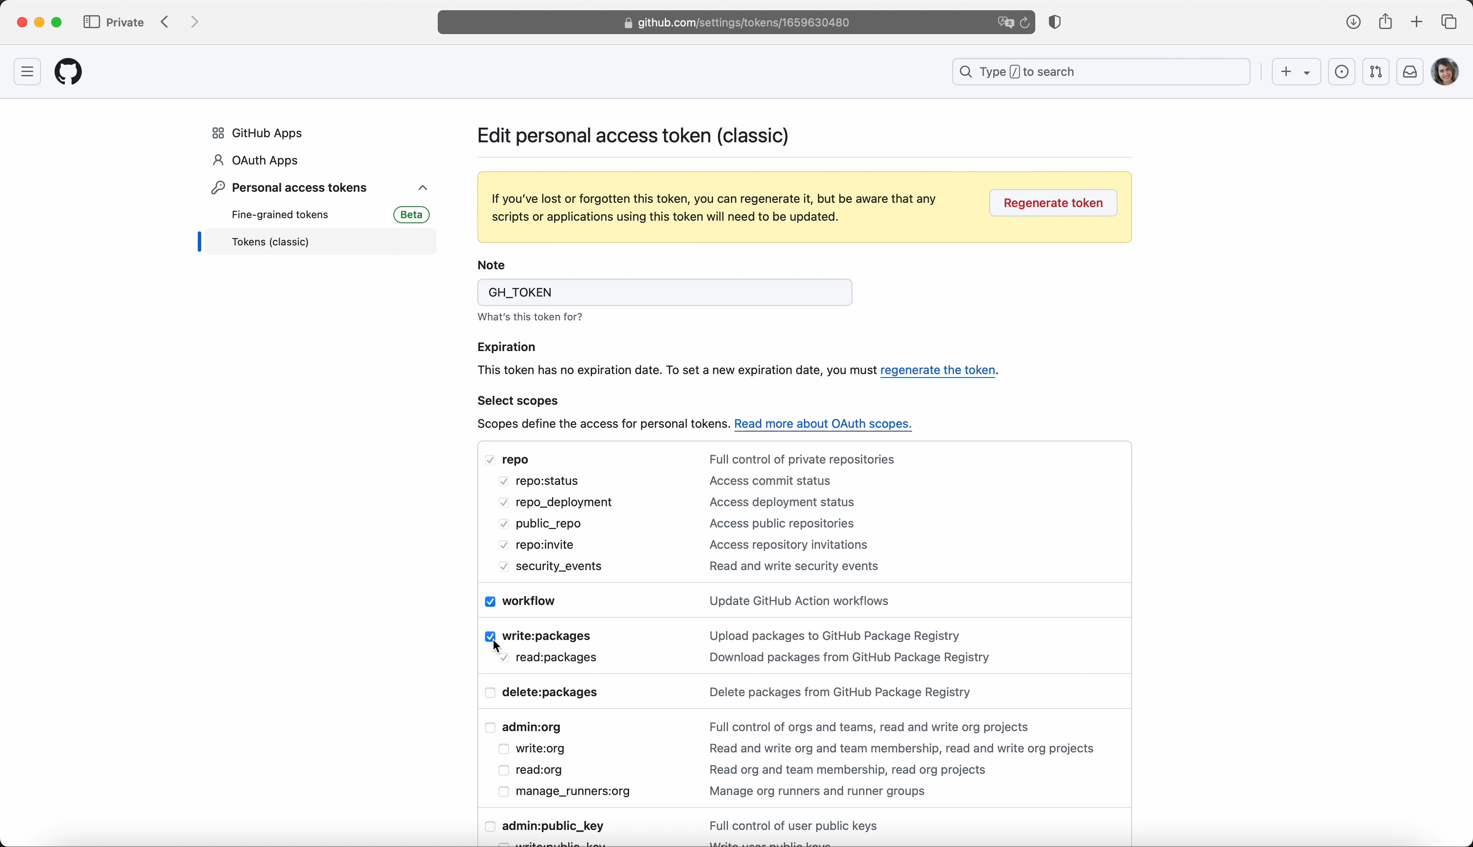Open the pull requests icon in header
1473x847 pixels.
click(x=1376, y=72)
